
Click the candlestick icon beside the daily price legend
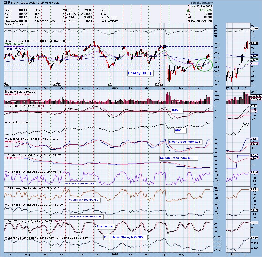click(x=6, y=41)
